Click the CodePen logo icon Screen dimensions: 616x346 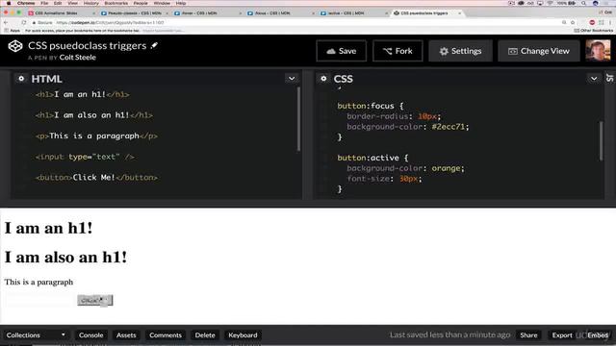[15, 46]
